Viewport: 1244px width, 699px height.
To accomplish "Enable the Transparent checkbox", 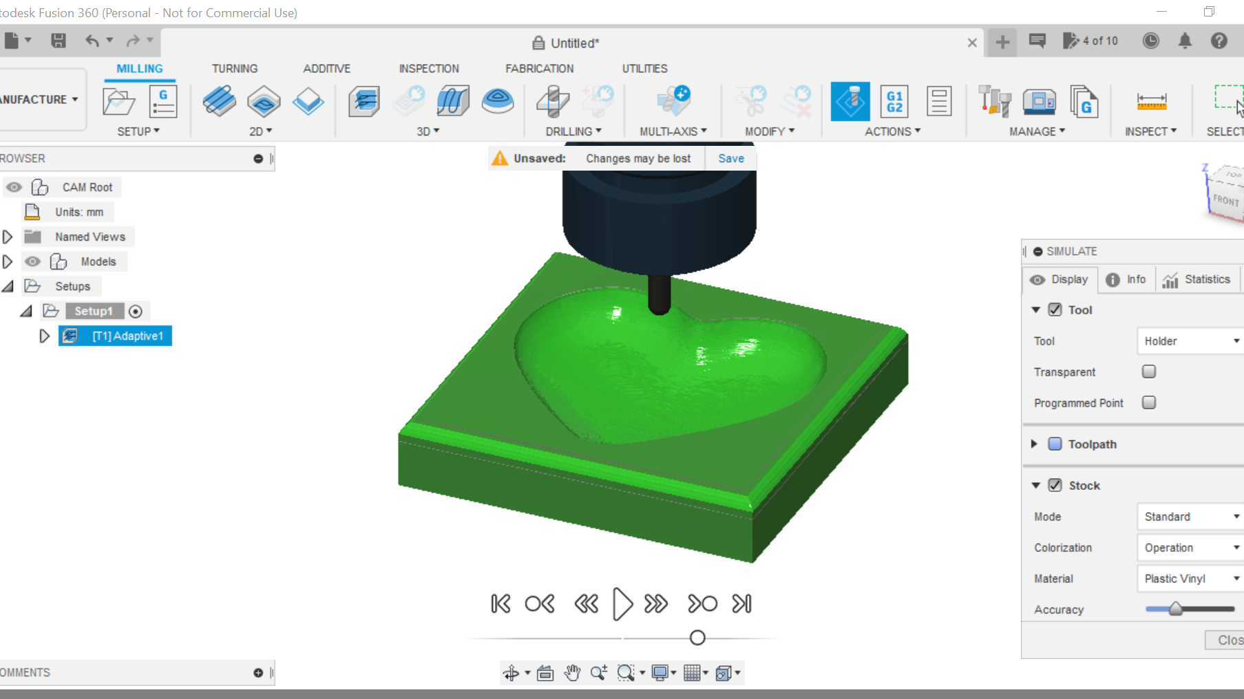I will (x=1149, y=372).
